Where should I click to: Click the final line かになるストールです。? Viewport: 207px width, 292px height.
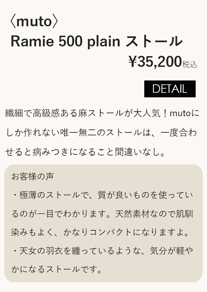pos(57,269)
